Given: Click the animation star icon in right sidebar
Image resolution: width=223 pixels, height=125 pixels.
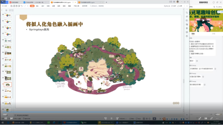Looking at the screenshot, I should coord(187,16).
